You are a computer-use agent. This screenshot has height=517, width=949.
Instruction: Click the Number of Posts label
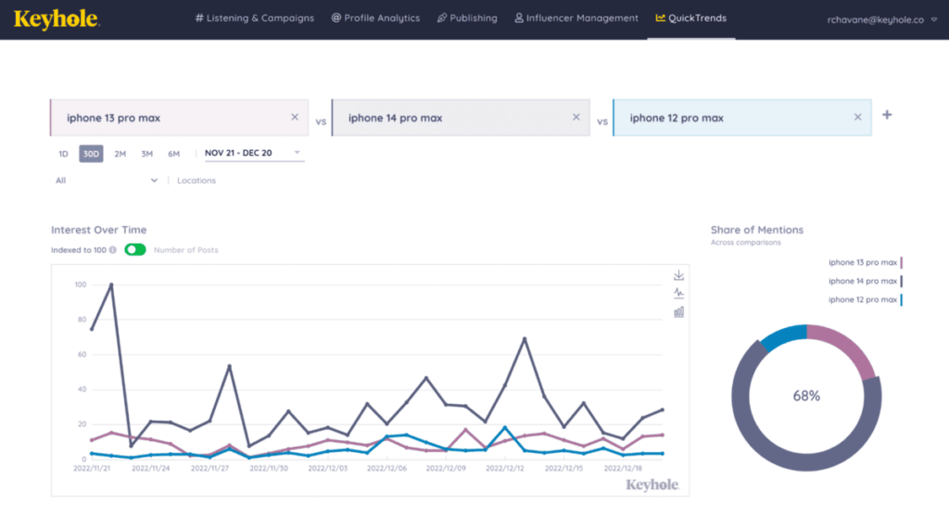tap(185, 250)
